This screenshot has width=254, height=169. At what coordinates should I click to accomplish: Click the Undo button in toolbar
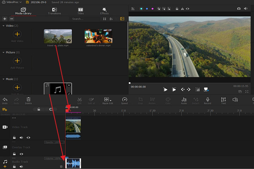[x=5, y=100]
